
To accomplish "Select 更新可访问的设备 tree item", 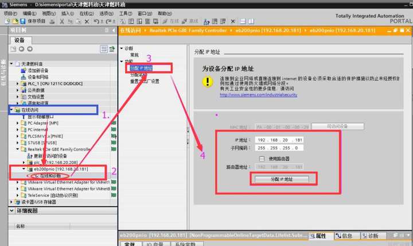I will tap(50, 156).
